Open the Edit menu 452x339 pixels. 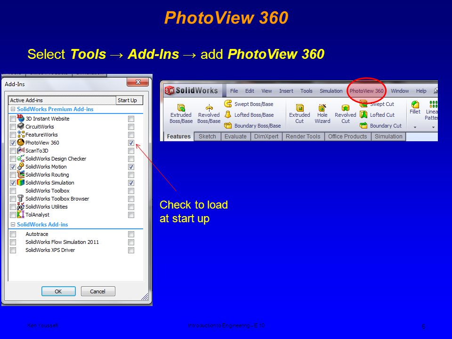click(x=250, y=91)
